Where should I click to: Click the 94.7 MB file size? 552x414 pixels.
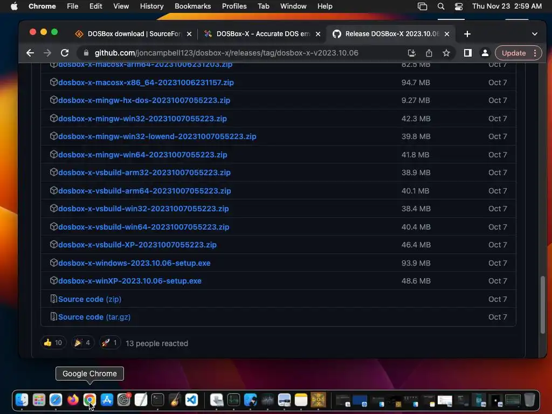pos(416,82)
